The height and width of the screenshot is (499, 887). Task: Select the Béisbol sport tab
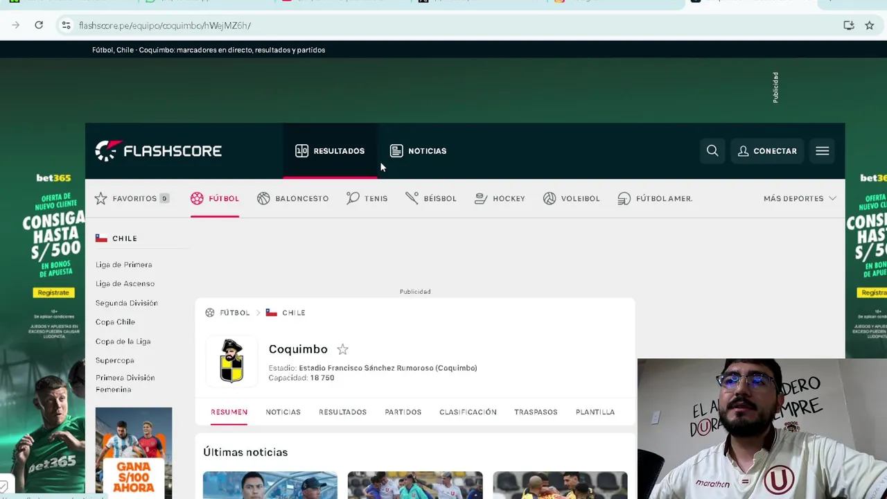click(x=431, y=198)
